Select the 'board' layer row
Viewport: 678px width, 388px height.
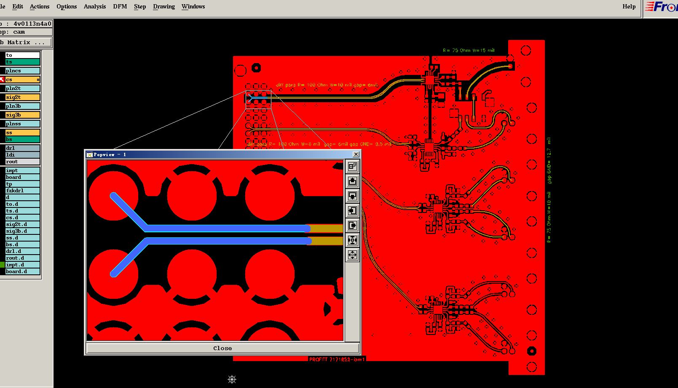click(23, 177)
